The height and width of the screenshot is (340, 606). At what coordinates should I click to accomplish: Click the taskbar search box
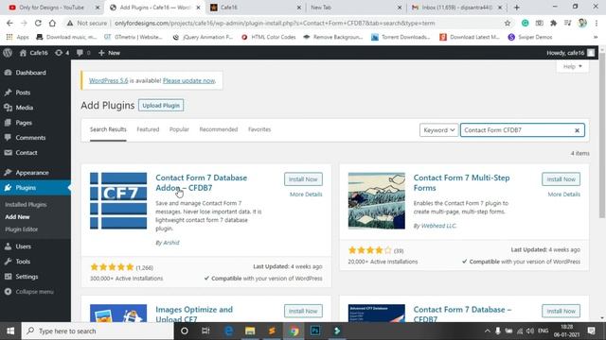coord(98,331)
